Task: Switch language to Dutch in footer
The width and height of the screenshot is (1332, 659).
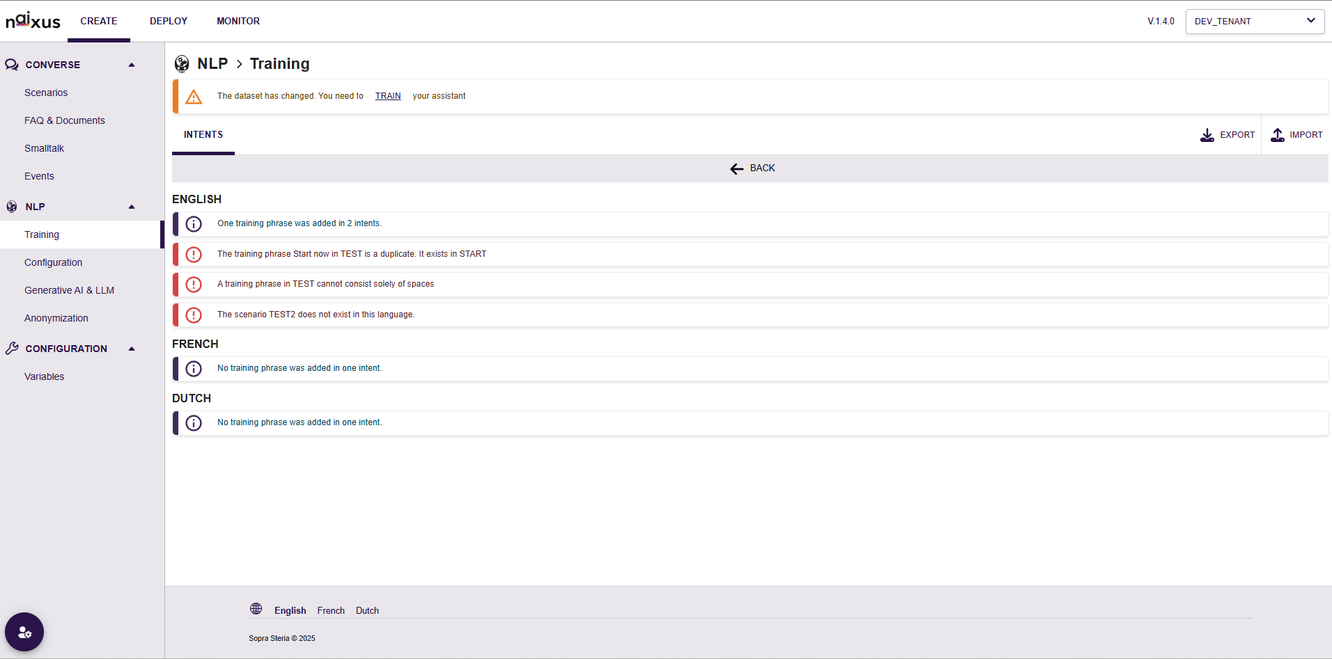Action: (367, 610)
